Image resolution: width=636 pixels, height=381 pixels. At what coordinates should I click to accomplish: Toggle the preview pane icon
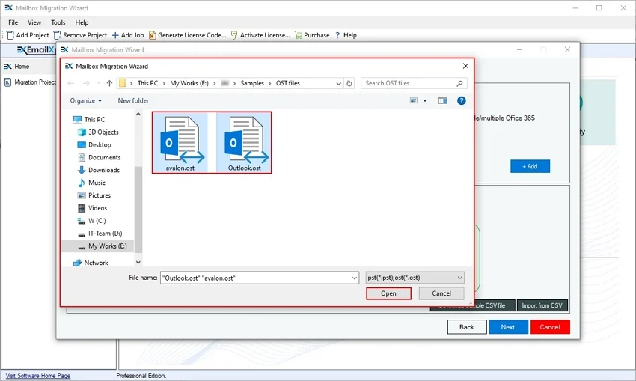pos(442,100)
